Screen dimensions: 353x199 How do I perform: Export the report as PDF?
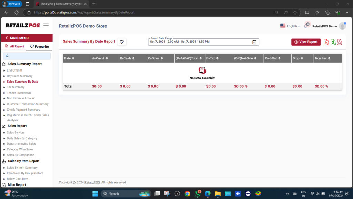coord(326,42)
